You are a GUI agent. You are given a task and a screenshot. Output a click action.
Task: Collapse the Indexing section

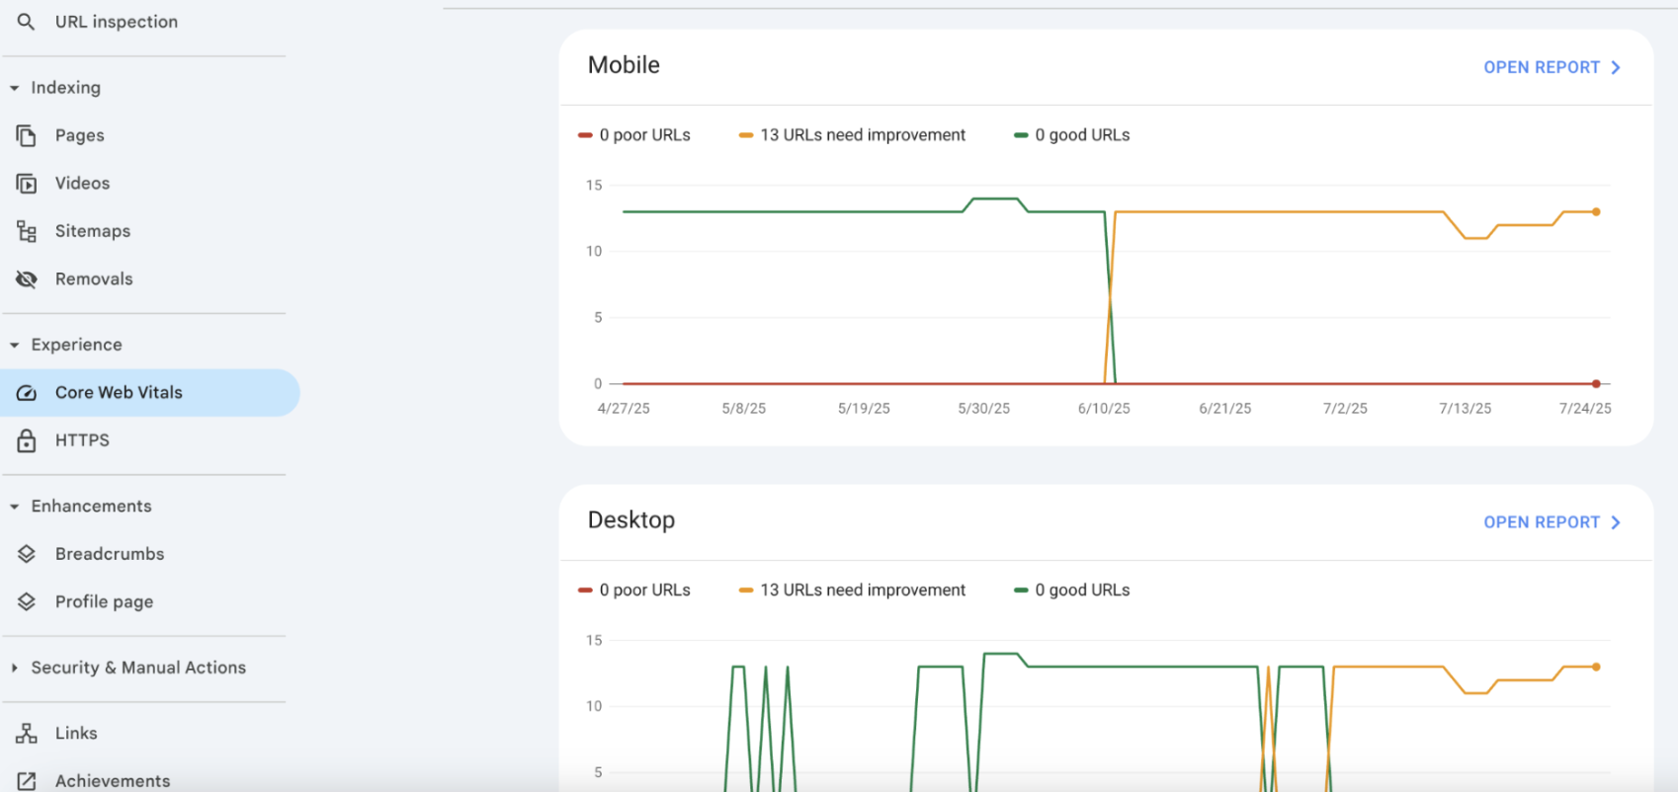click(15, 88)
